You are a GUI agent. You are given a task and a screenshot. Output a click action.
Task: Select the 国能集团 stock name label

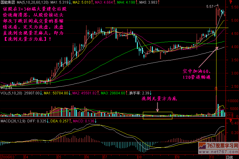click(x=8, y=3)
